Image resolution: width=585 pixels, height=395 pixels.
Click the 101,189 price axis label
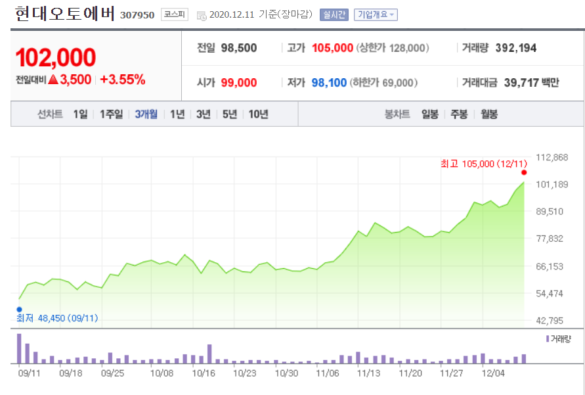[552, 185]
